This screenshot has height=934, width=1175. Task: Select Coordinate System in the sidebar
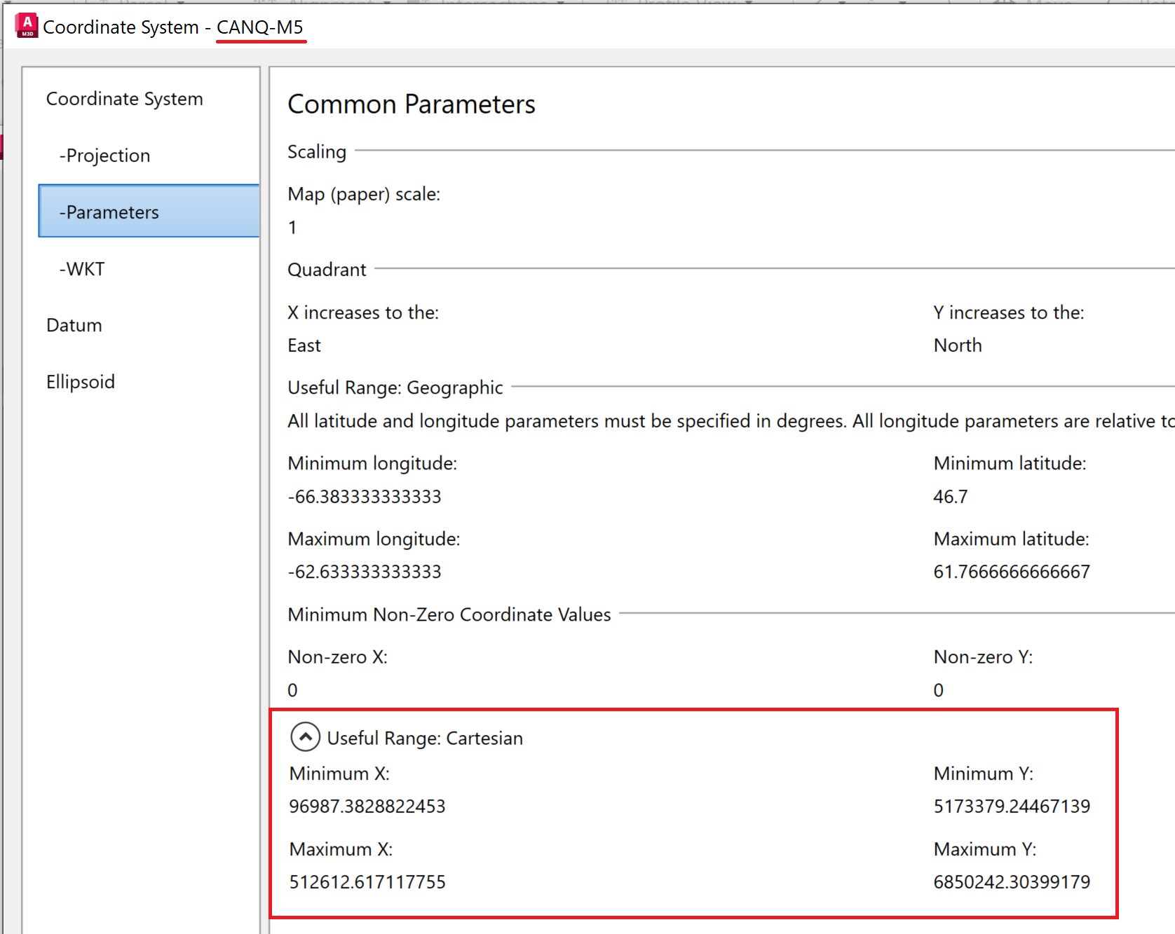tap(124, 99)
